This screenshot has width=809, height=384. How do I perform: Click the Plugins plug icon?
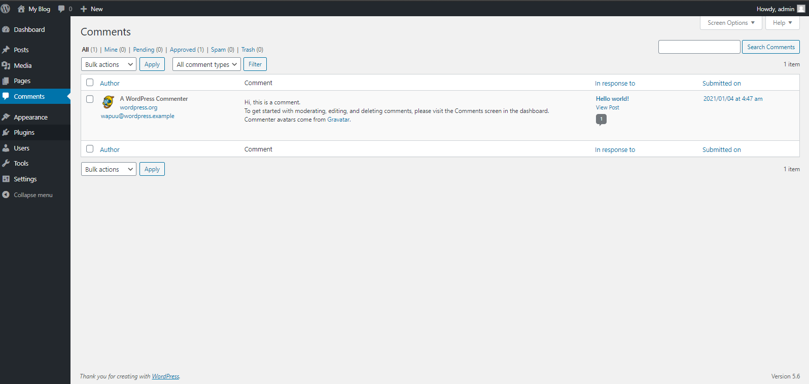(x=6, y=132)
